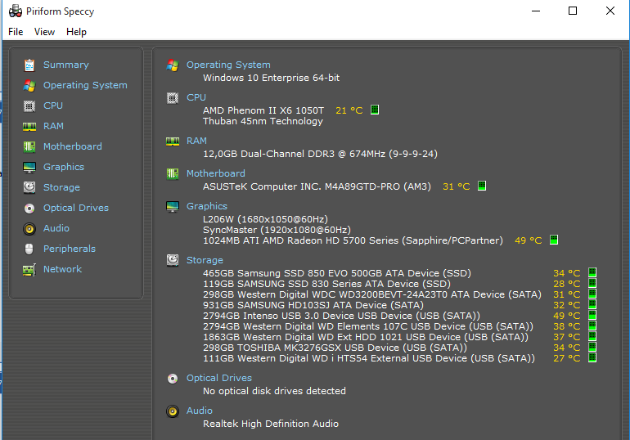Click the RAM module icon in sidebar
This screenshot has height=440, width=630.
click(29, 127)
